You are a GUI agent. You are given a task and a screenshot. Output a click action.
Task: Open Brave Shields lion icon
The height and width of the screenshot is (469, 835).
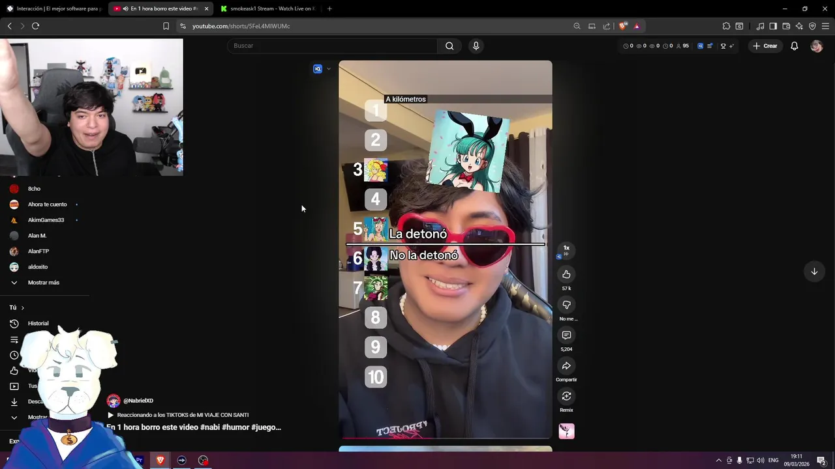[x=622, y=26]
